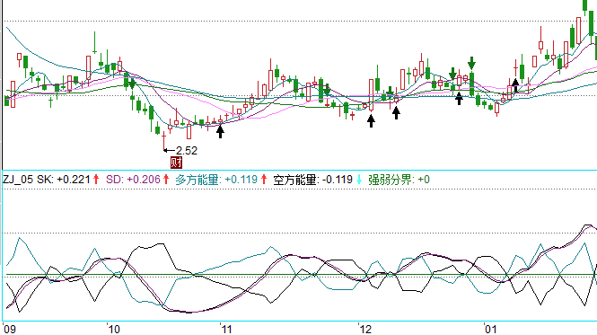597x335 pixels.
Task: Select the 01 month axis label
Action: click(491, 330)
